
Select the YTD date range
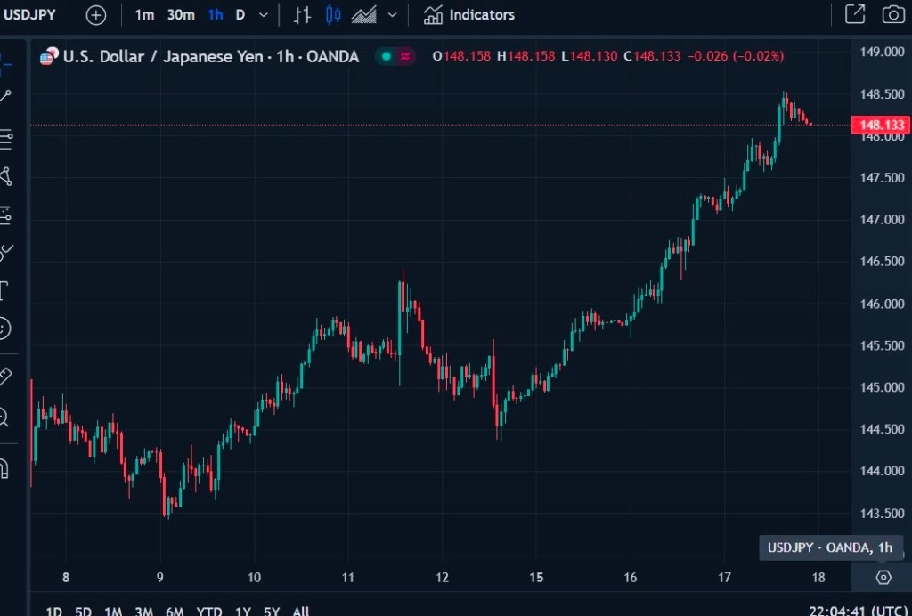pyautogui.click(x=209, y=611)
